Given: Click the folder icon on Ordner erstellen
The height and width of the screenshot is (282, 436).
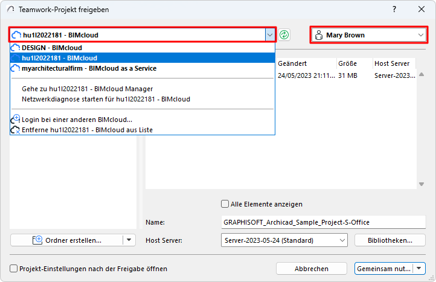Looking at the screenshot, I should (36, 240).
